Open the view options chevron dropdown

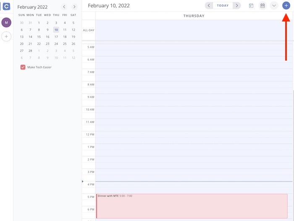click(x=274, y=5)
